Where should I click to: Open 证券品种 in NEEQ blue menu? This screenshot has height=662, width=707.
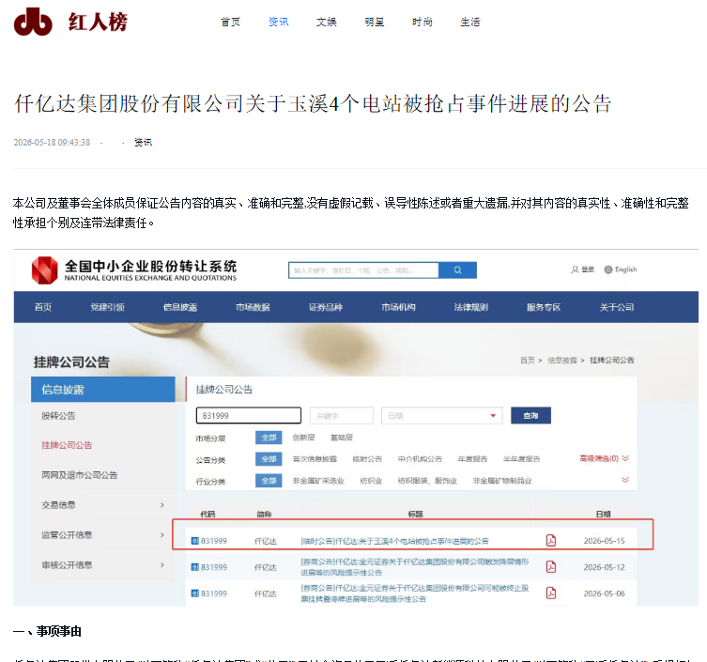coord(326,307)
